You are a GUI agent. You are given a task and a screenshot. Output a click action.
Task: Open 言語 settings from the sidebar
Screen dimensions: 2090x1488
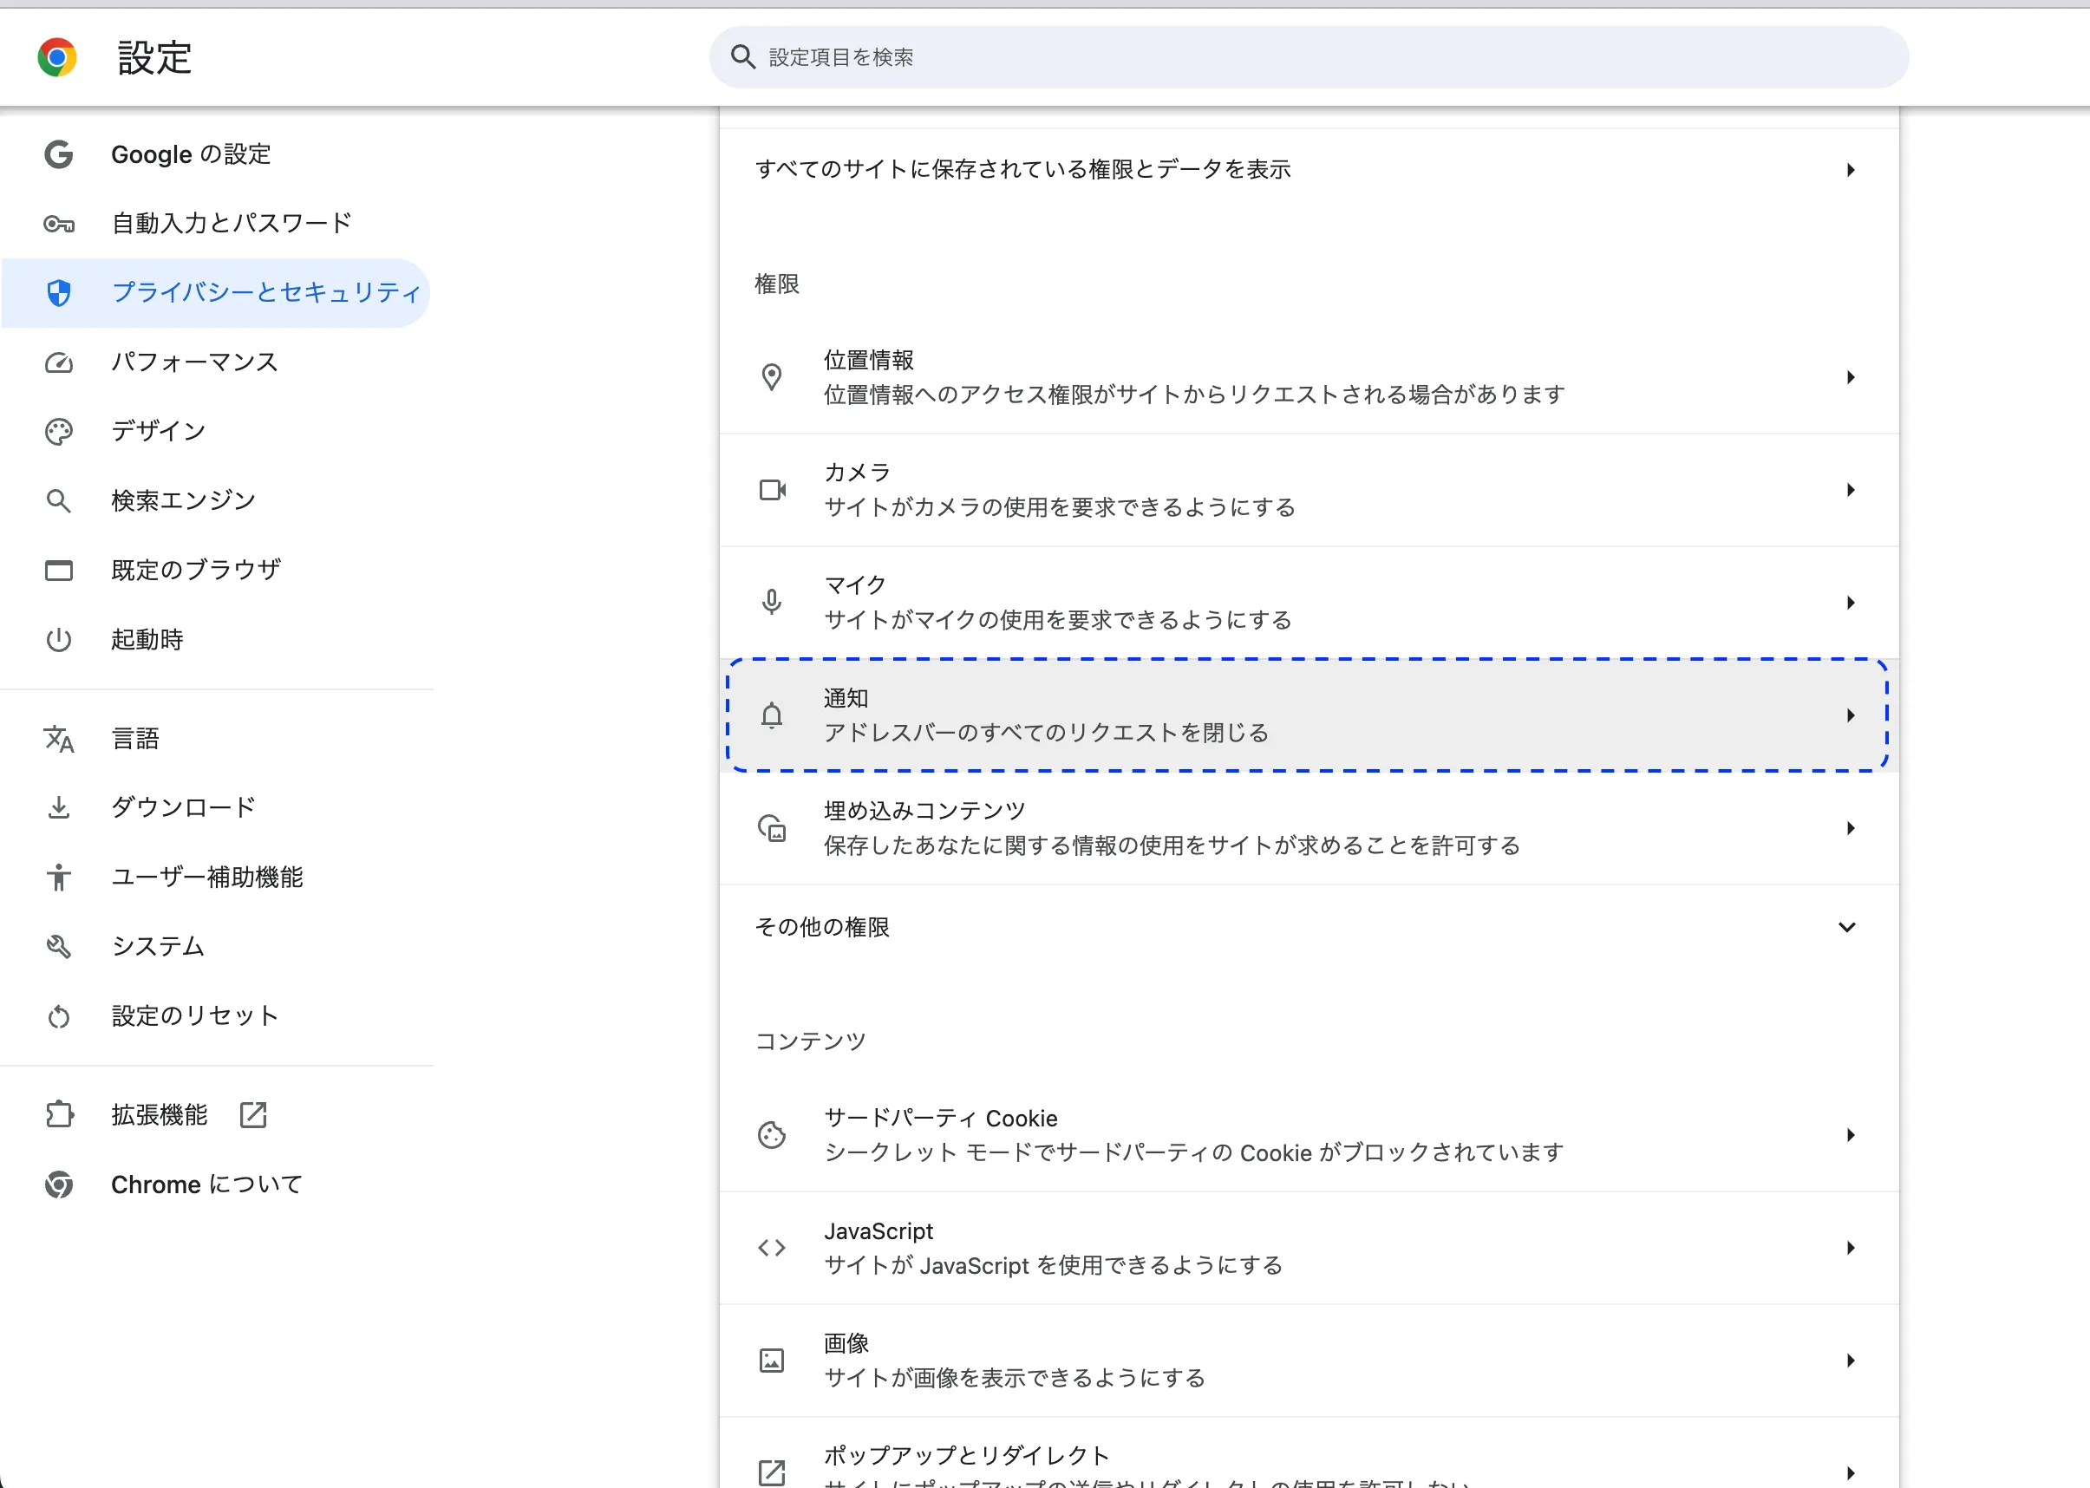216,739
